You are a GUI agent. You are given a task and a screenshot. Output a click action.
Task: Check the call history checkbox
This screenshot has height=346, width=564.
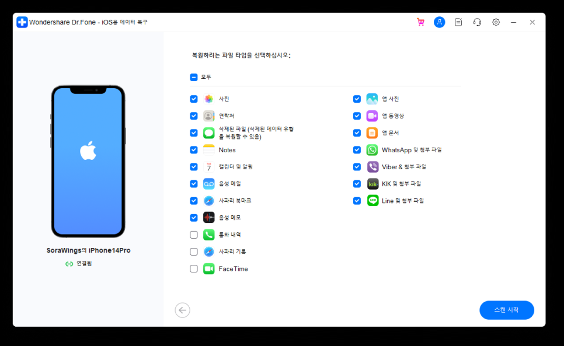(x=193, y=235)
